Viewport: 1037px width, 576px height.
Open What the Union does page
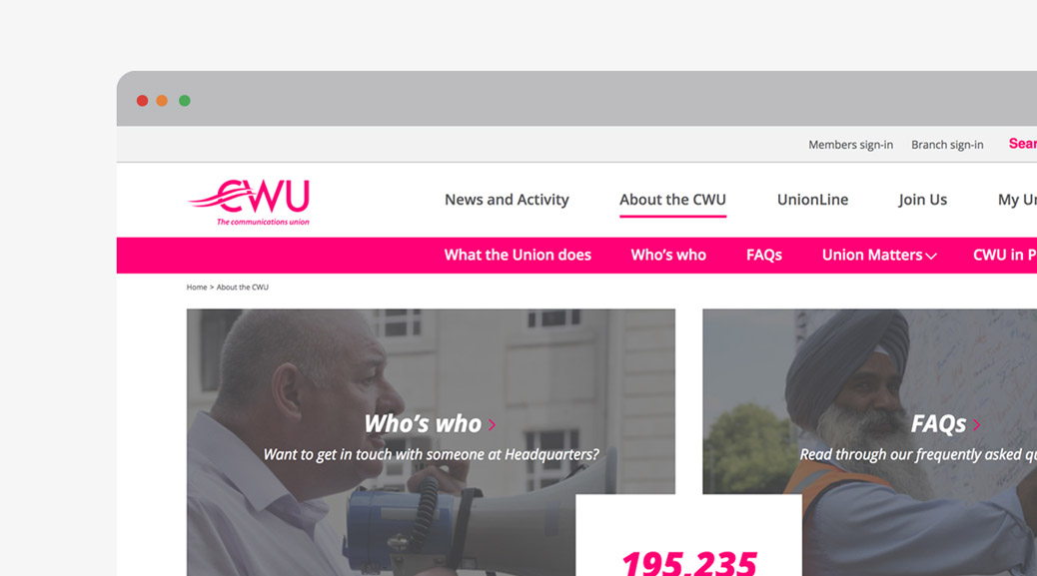[x=518, y=255]
